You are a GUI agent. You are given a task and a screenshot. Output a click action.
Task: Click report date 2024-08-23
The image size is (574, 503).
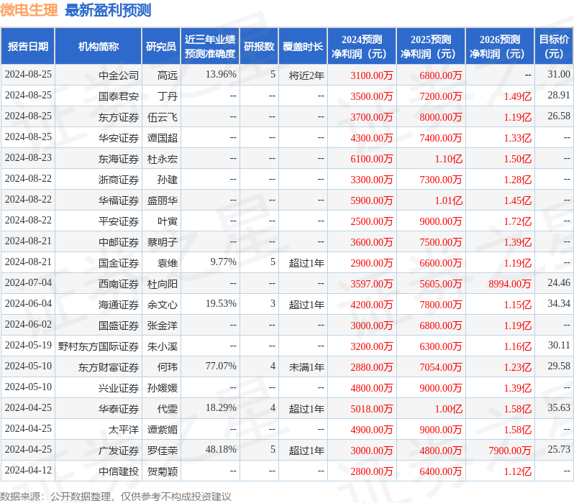tap(28, 157)
